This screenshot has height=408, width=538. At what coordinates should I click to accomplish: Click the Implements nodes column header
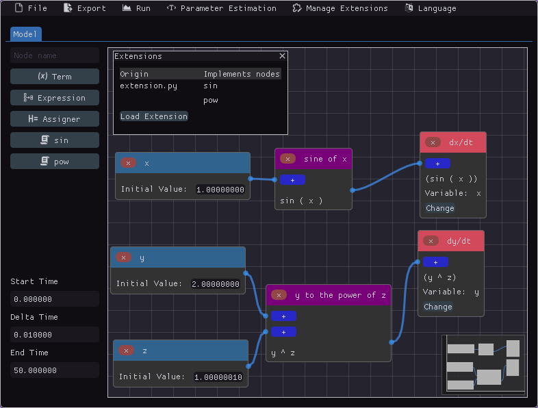pos(242,74)
